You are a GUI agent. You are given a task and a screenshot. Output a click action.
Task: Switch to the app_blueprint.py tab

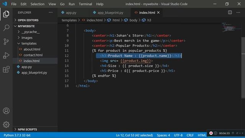coord(110,13)
